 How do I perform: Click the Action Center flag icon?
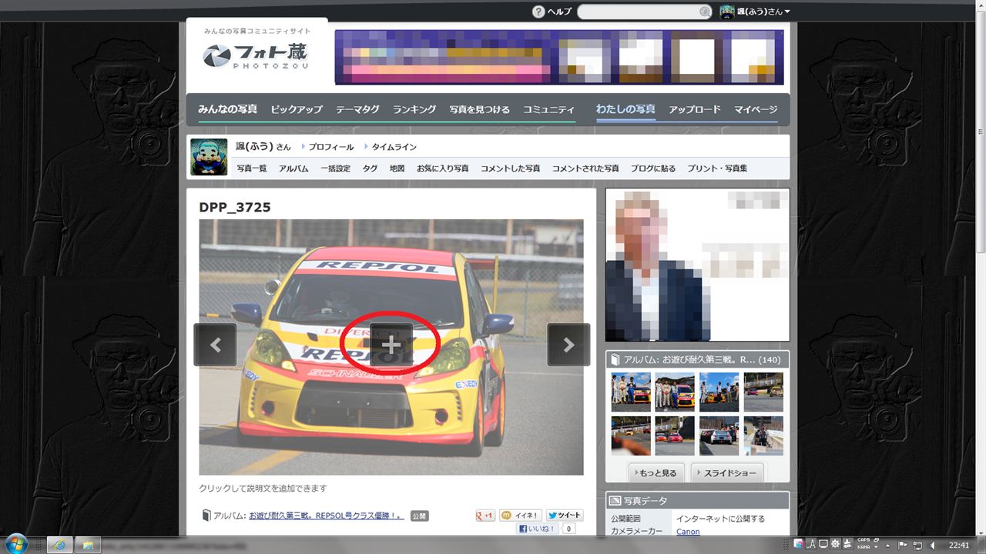901,545
